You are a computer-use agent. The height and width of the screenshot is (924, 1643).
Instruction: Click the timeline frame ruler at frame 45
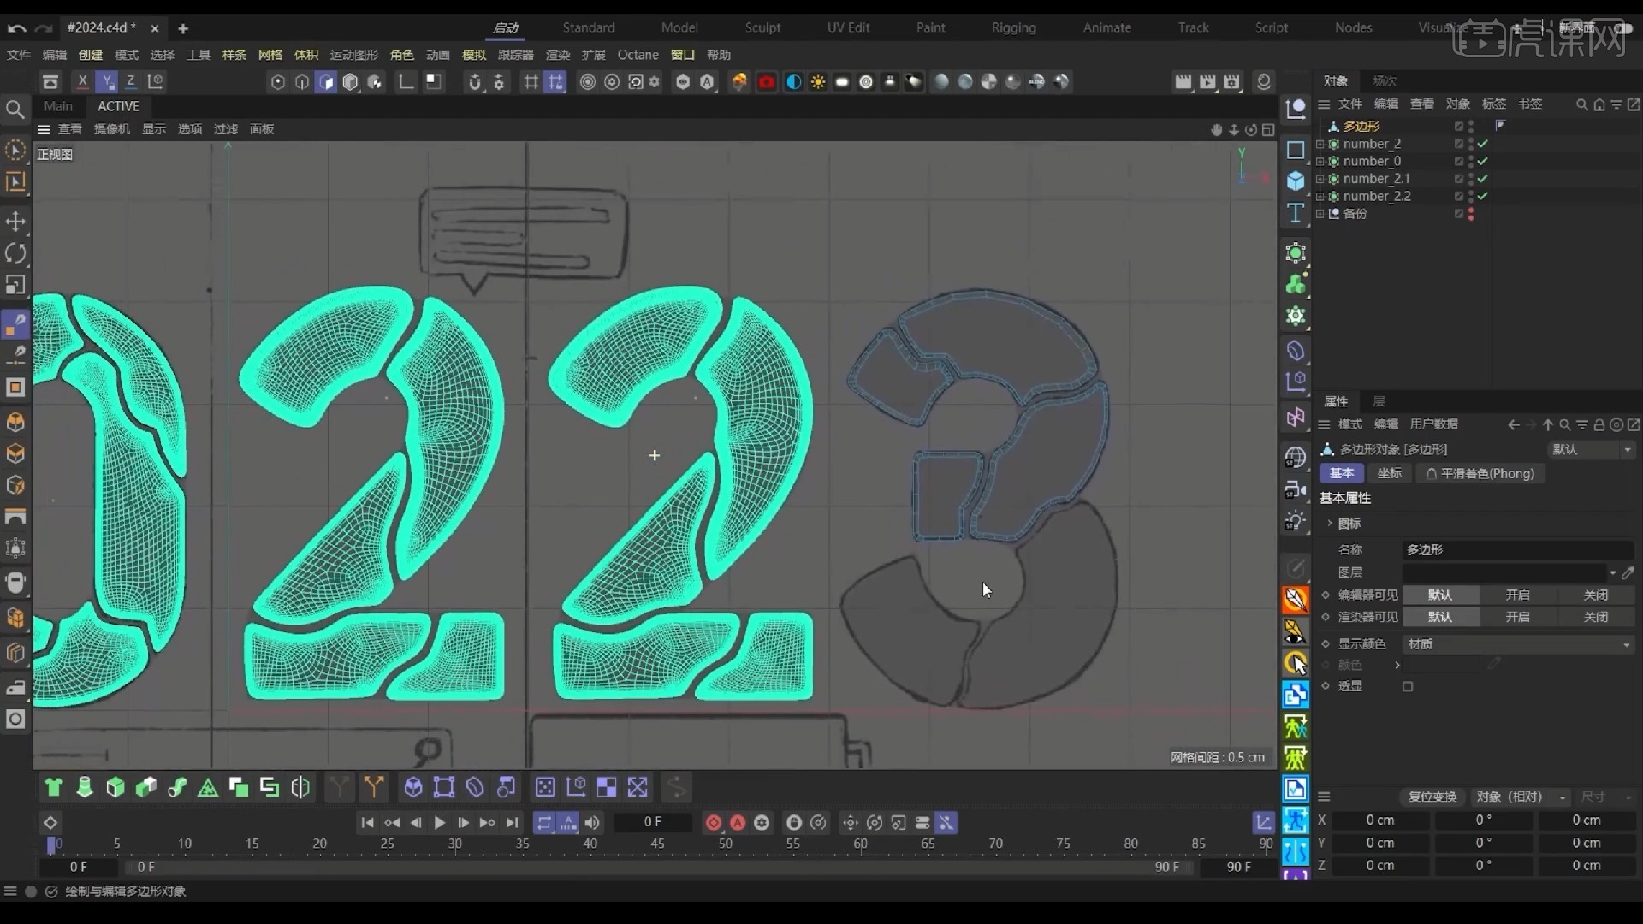[x=657, y=844]
